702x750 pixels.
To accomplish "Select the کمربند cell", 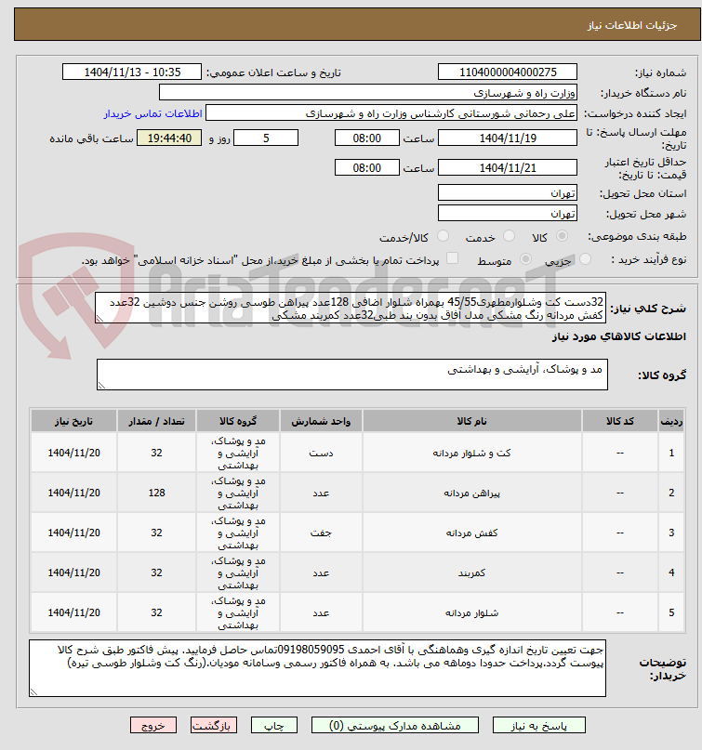I will pos(471,572).
